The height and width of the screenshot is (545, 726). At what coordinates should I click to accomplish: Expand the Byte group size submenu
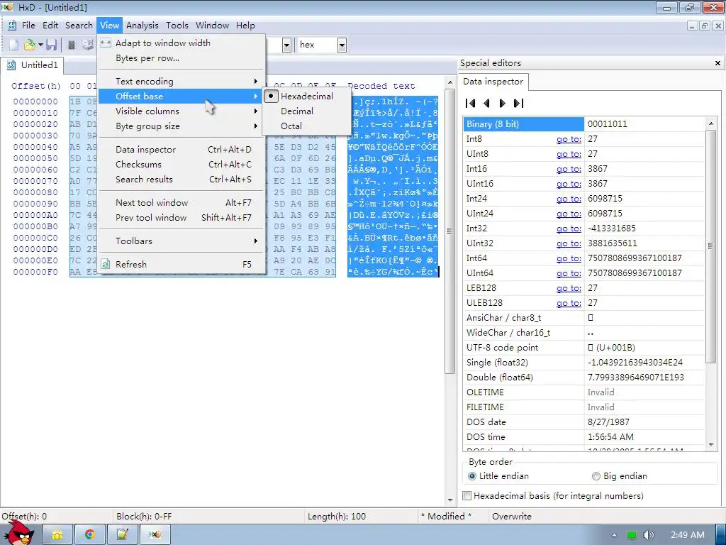point(182,126)
